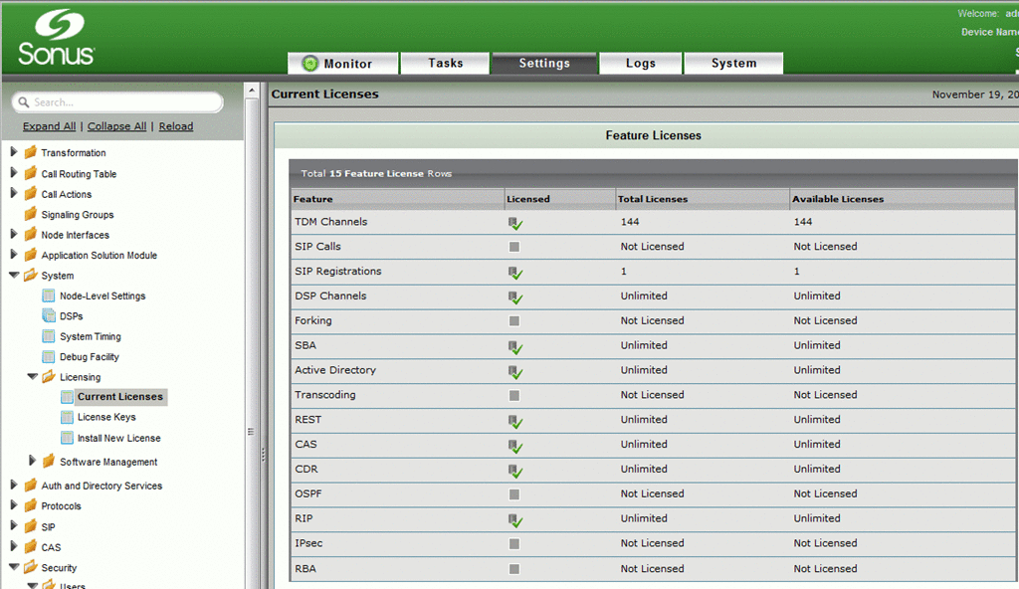Click the Reload link
This screenshot has width=1019, height=589.
176,126
